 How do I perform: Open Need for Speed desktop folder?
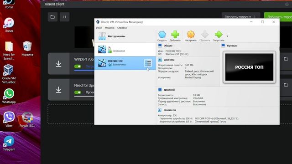pyautogui.click(x=9, y=51)
